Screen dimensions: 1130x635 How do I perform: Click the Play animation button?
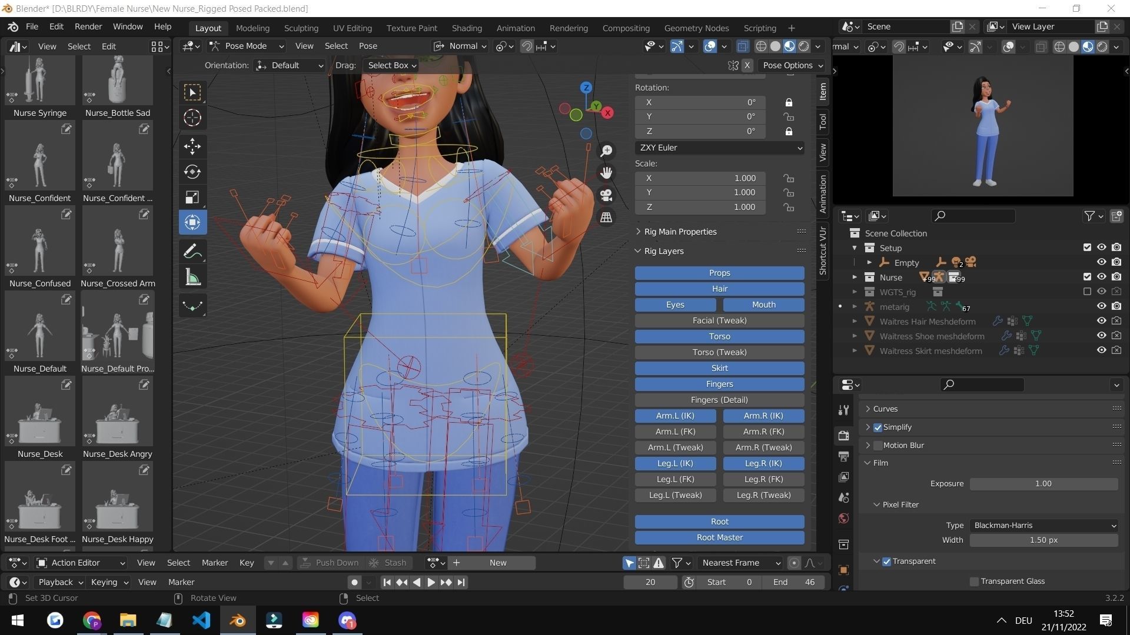pyautogui.click(x=431, y=582)
